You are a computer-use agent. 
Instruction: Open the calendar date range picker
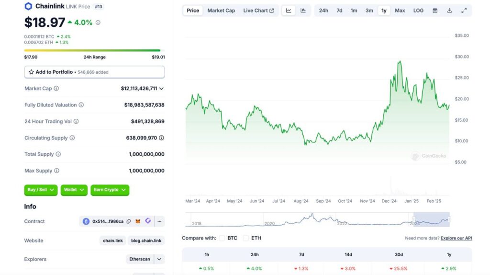coord(435,11)
